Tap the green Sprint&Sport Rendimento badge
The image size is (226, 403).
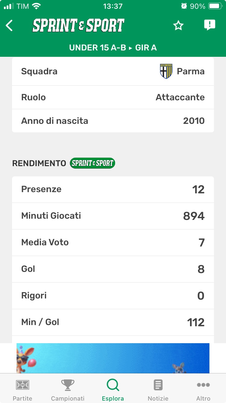coord(92,163)
